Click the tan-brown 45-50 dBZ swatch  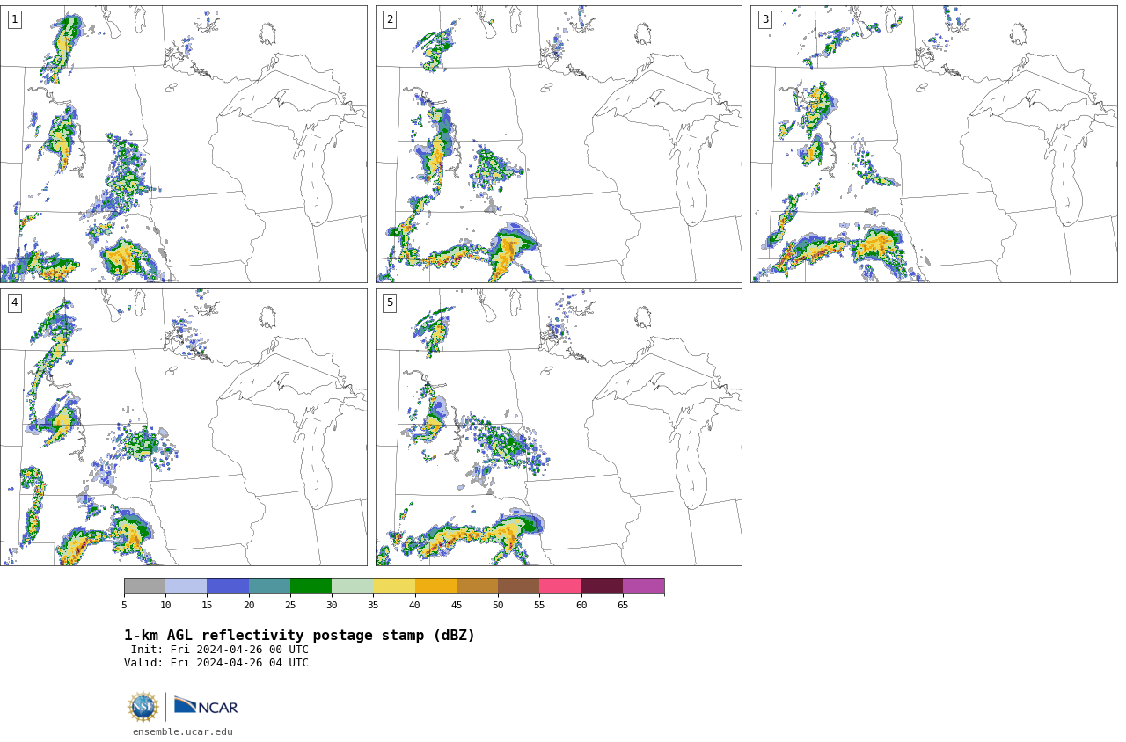point(477,586)
